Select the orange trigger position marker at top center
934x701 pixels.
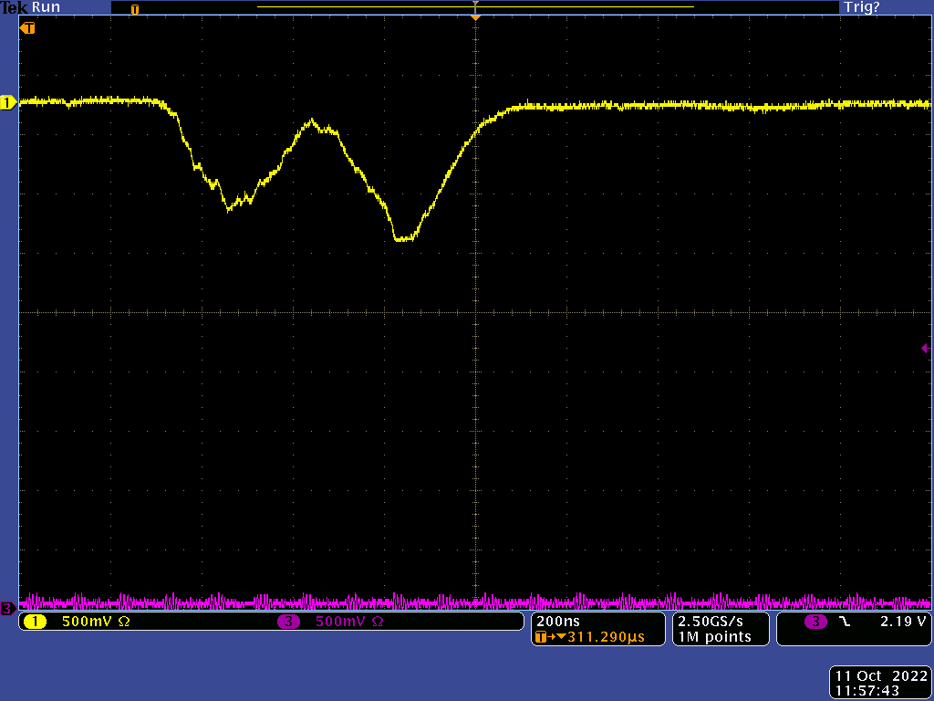(475, 18)
